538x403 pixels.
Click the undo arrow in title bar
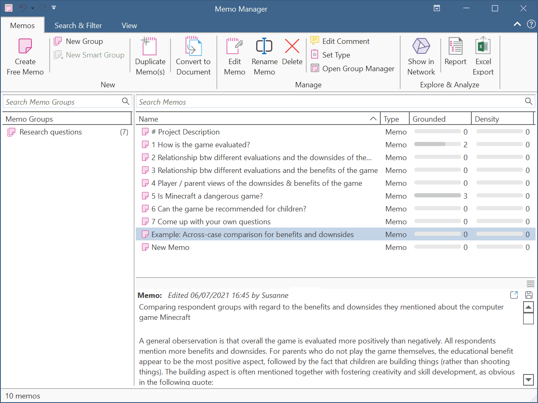coord(23,8)
